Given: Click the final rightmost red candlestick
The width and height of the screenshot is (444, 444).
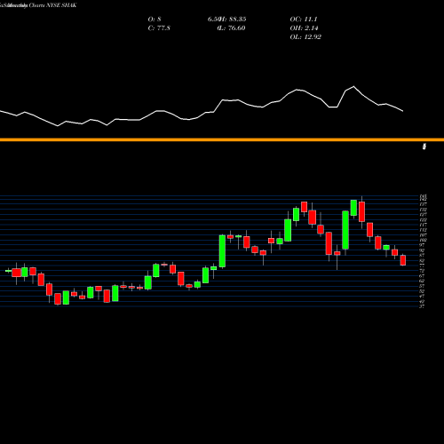Looking at the screenshot, I should [403, 260].
